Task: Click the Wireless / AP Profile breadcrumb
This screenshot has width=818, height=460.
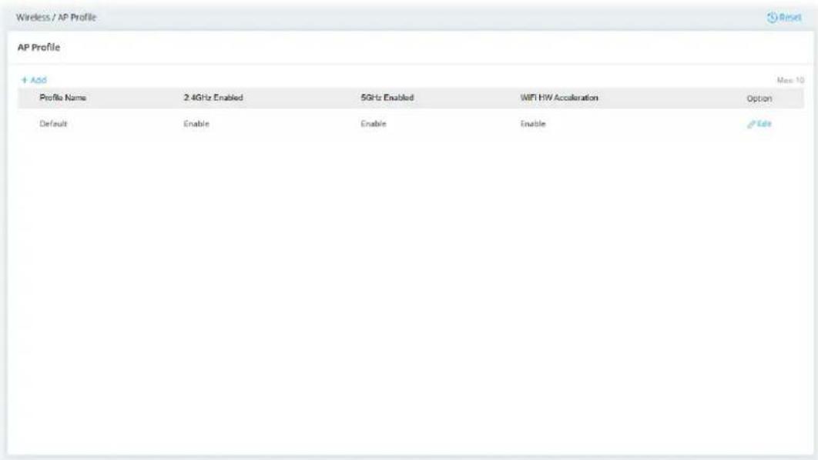Action: coord(56,17)
